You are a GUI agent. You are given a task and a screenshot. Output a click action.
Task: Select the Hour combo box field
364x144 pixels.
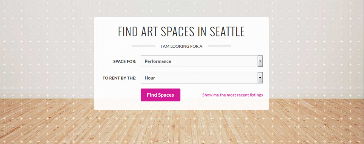click(202, 78)
